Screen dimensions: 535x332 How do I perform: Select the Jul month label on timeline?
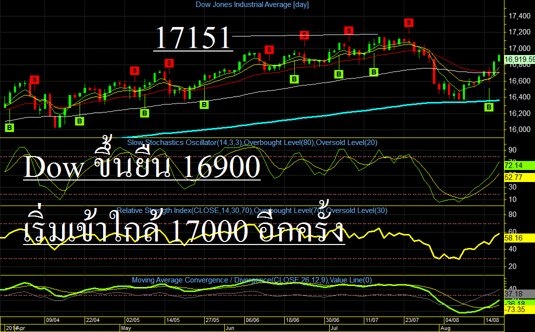point(334,328)
